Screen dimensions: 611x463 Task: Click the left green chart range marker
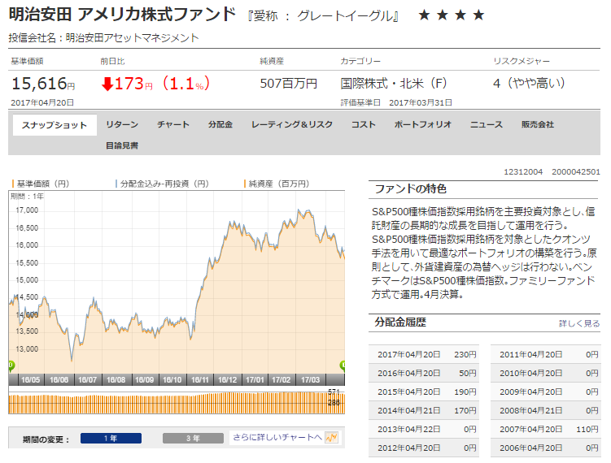[x=11, y=366]
